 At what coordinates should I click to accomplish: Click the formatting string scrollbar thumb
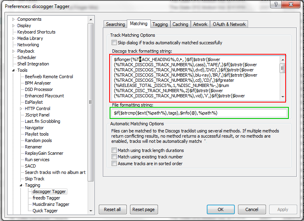point(282,68)
